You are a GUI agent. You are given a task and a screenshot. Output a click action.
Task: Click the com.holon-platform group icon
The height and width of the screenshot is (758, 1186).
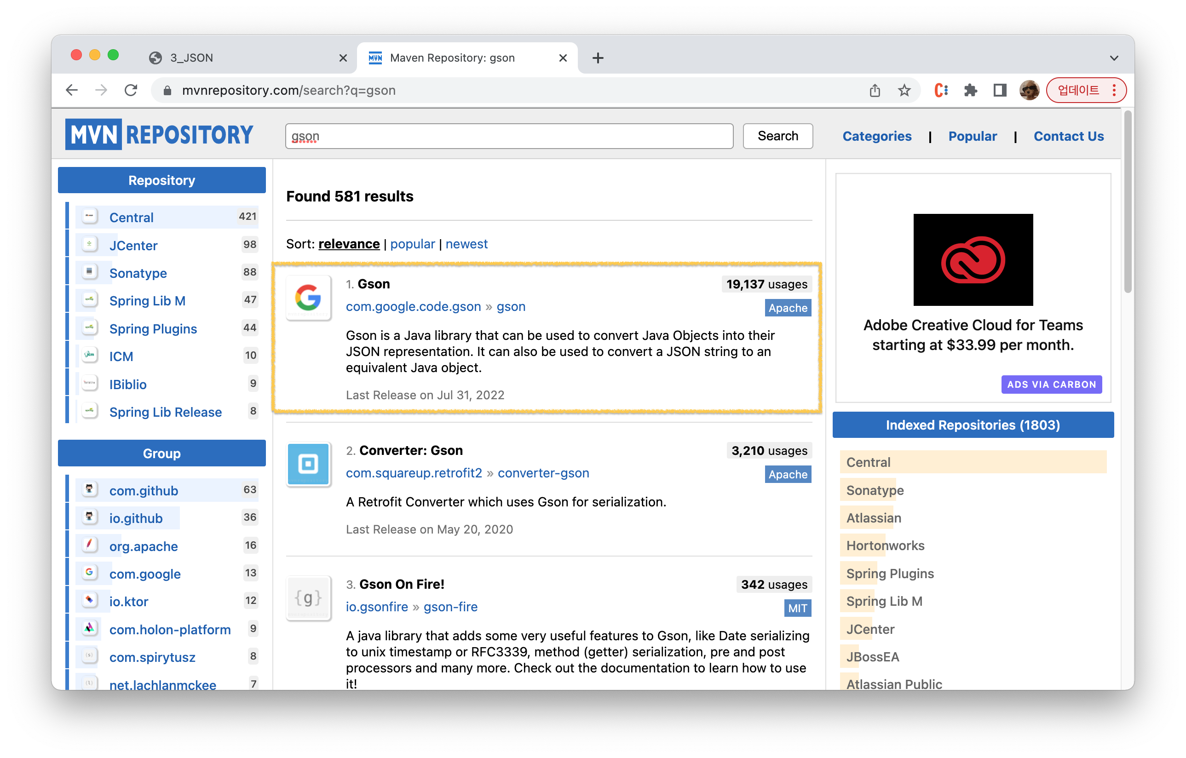pos(89,628)
